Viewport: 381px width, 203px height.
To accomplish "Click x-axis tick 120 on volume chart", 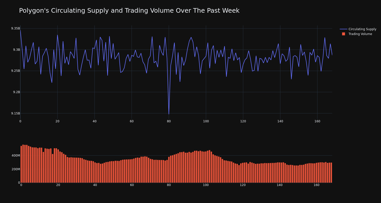I will tap(243, 185).
